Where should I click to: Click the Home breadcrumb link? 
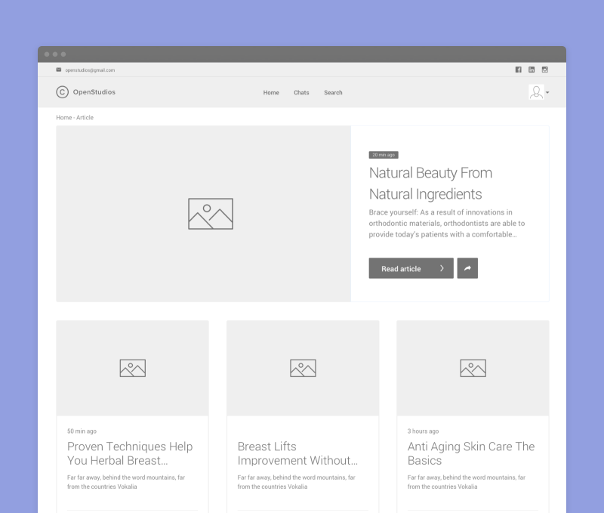click(63, 118)
